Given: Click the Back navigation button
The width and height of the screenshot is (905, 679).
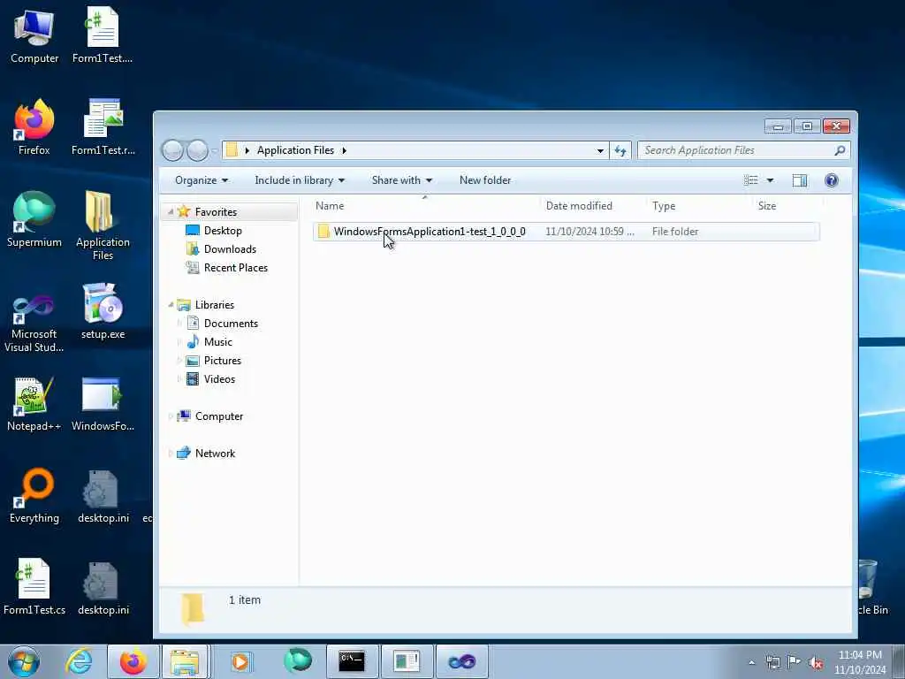Looking at the screenshot, I should [172, 150].
